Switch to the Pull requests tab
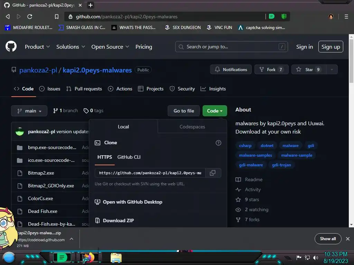 (84, 89)
